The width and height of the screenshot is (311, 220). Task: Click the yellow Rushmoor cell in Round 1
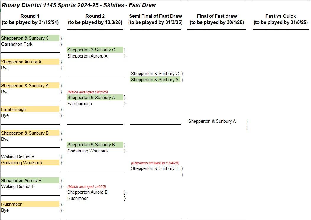[30, 204]
